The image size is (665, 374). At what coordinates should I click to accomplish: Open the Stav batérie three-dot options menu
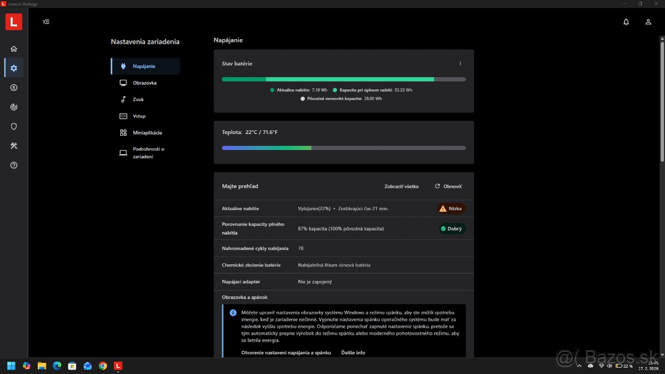click(460, 64)
